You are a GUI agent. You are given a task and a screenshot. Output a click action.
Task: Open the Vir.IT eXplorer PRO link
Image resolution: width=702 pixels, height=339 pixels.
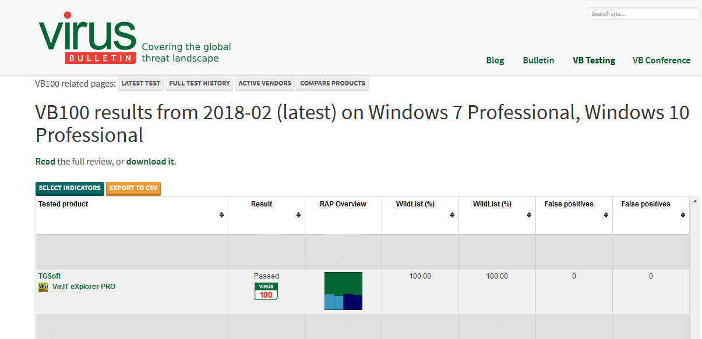click(84, 287)
